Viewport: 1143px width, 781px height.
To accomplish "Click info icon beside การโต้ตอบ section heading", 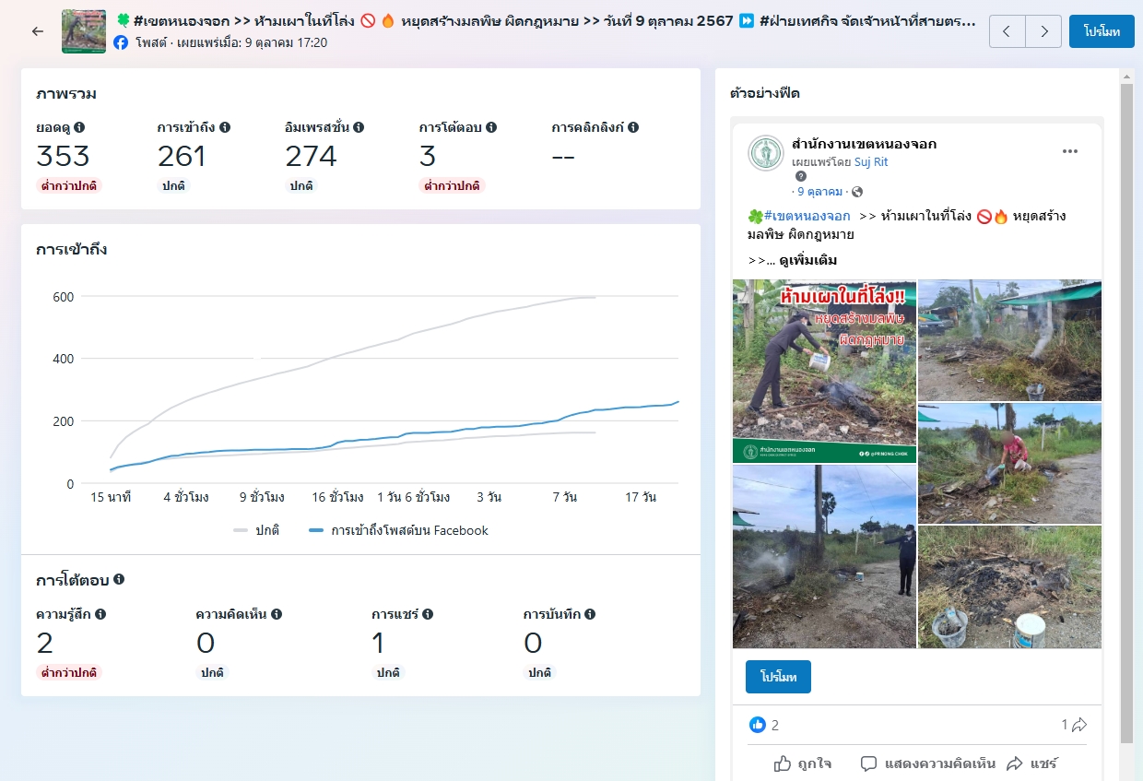I will pos(119,580).
